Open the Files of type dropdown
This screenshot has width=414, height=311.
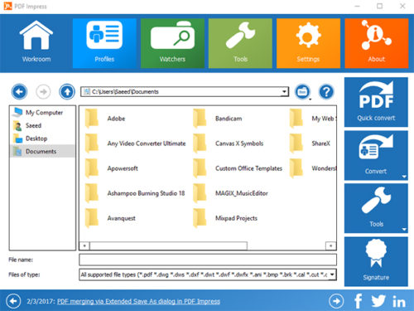point(332,275)
